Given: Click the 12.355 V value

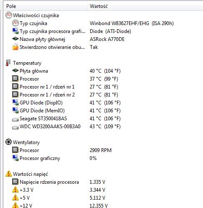Looking at the screenshot, I should [x=99, y=205].
